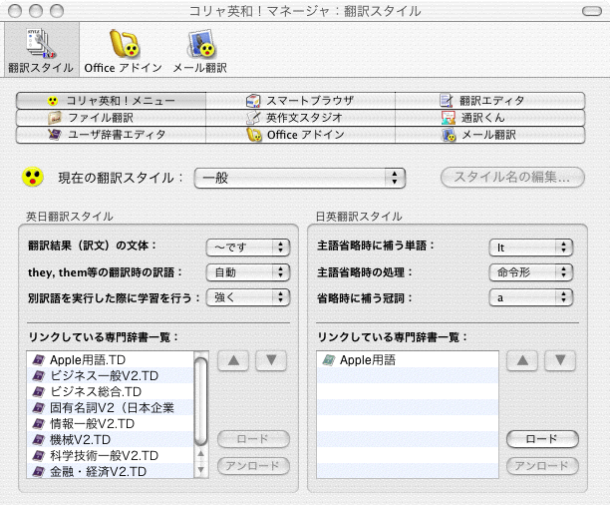Open the Office アドイン toolbar icon
Image resolution: width=610 pixels, height=505 pixels.
(x=123, y=51)
